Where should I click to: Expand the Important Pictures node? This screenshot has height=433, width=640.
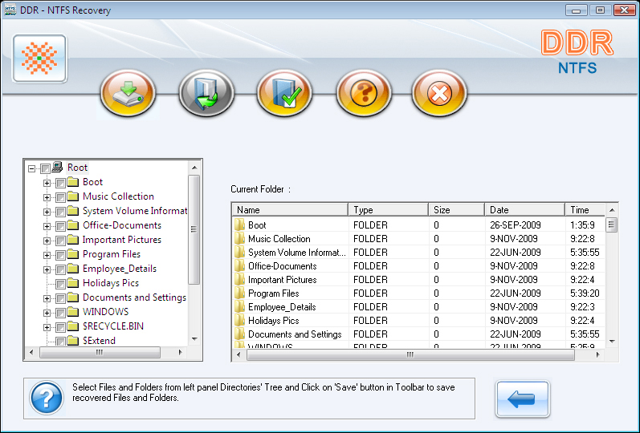coord(47,241)
